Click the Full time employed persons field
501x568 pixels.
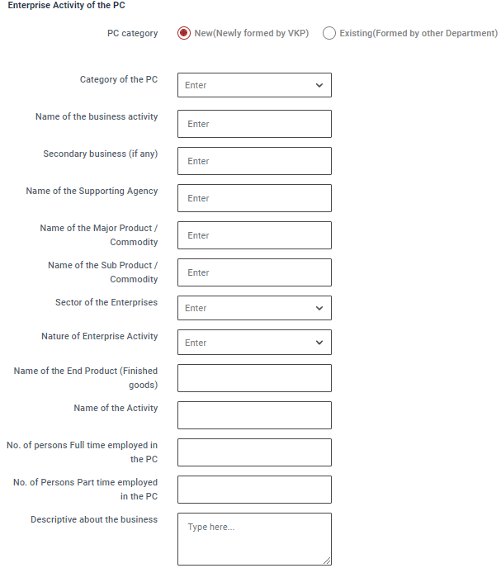(x=254, y=452)
